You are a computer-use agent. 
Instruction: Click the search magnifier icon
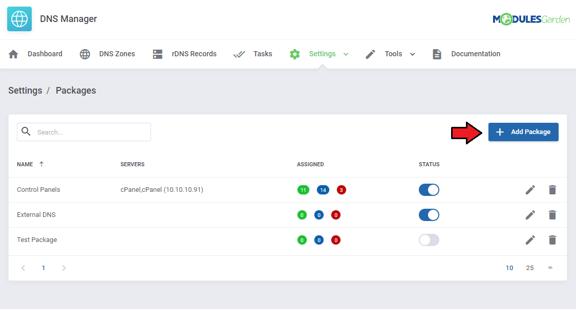tap(26, 131)
